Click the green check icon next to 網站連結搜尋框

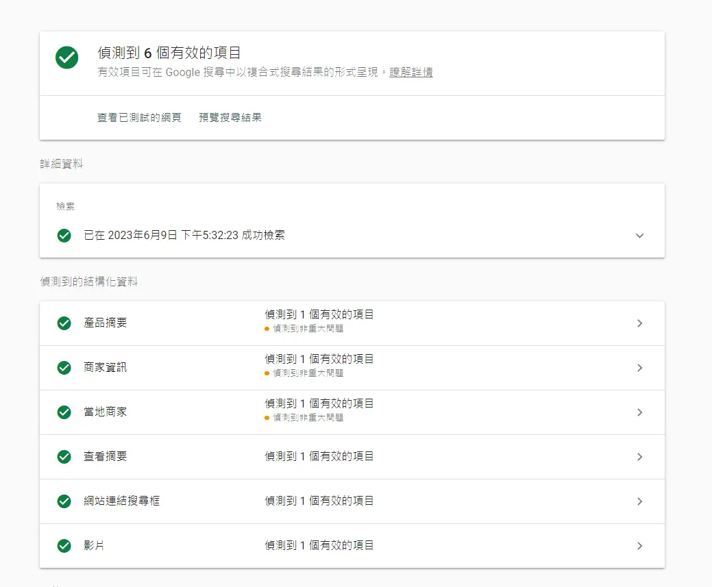click(64, 501)
